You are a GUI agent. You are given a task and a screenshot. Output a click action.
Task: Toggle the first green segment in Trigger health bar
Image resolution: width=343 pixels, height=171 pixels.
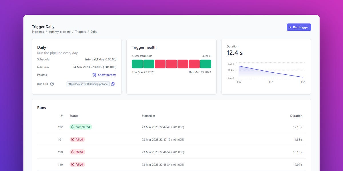point(137,64)
